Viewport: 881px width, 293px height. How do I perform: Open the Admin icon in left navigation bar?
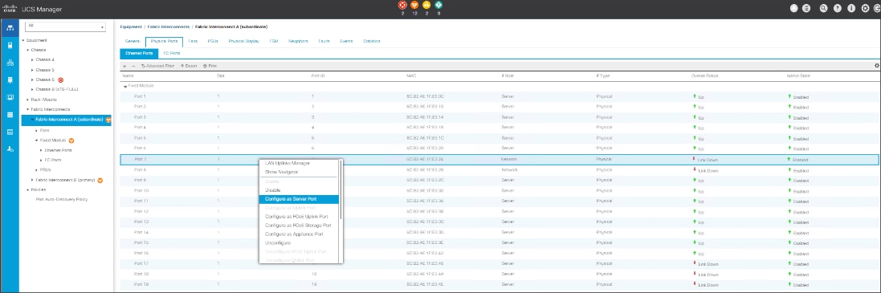pos(10,149)
